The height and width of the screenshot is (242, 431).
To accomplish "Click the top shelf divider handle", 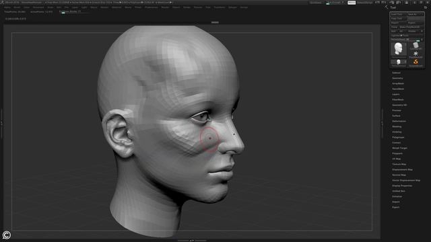I will point(215,22).
